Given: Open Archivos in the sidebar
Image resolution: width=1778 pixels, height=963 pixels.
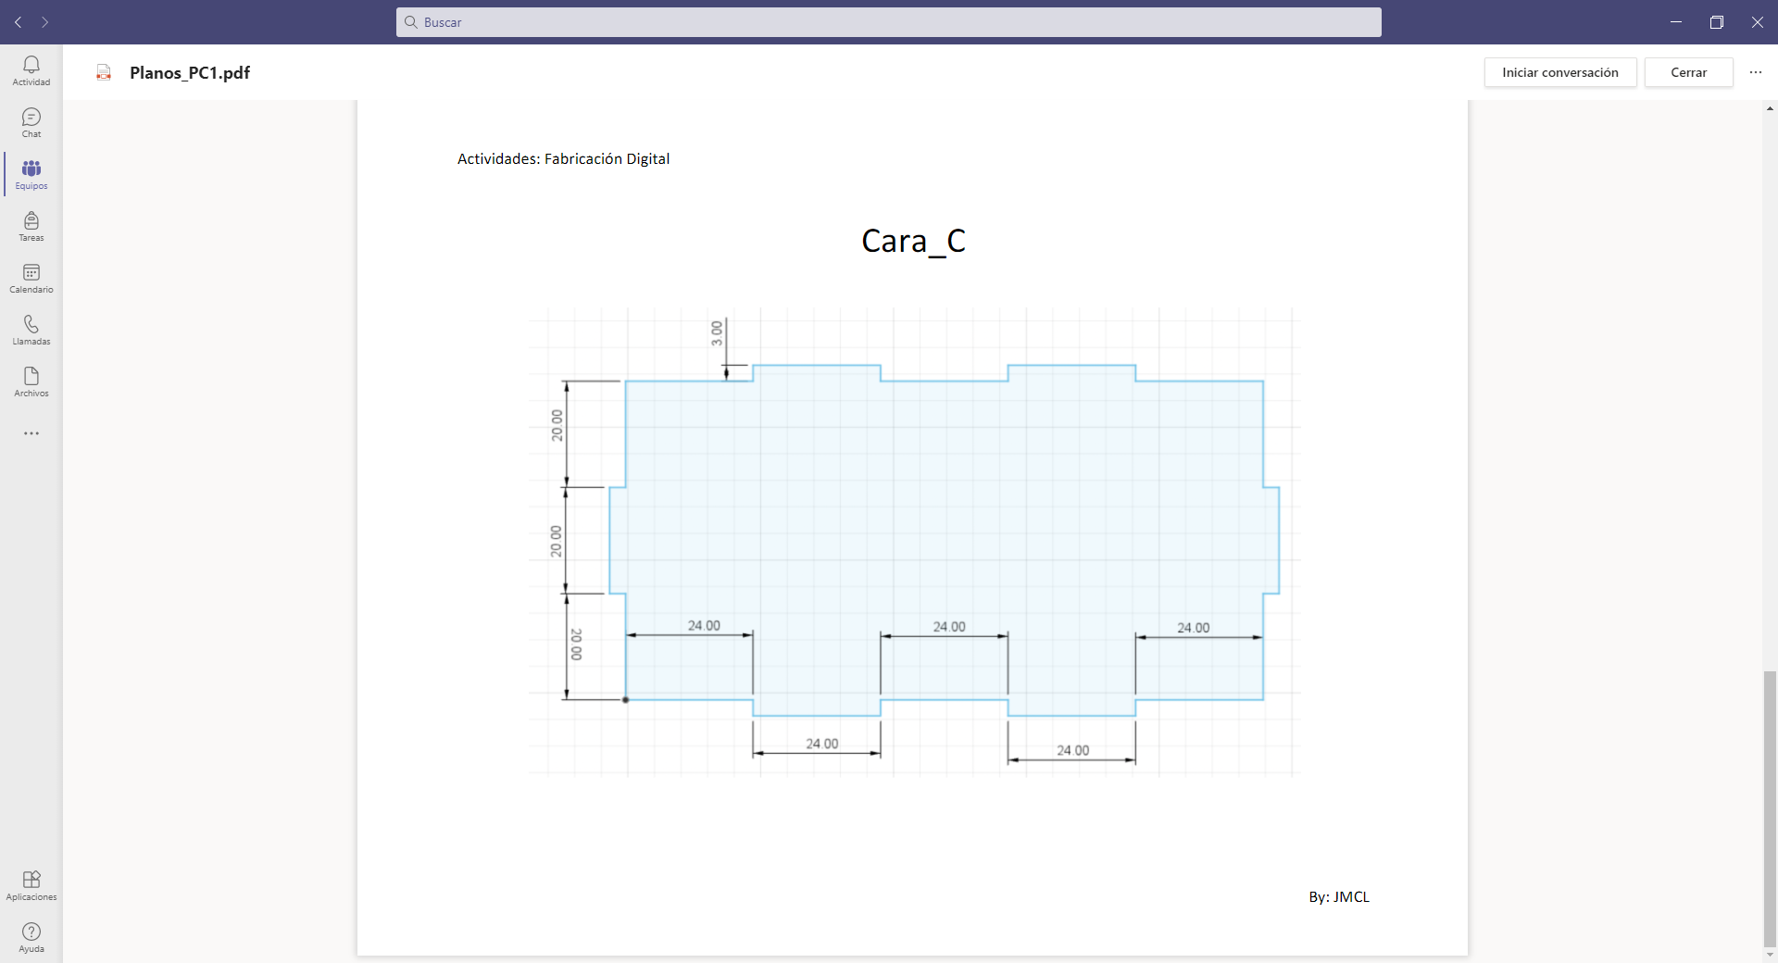Looking at the screenshot, I should [x=31, y=381].
